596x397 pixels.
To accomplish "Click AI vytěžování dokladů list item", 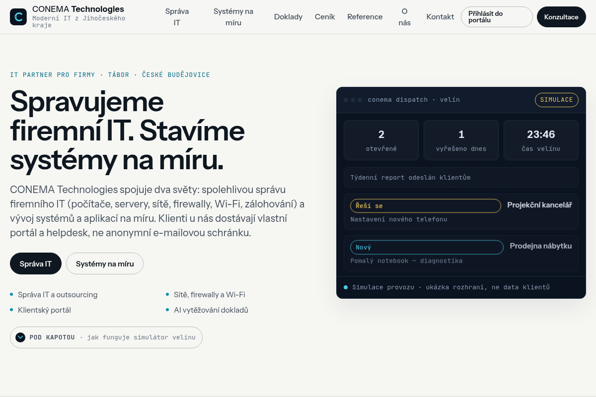I will click(211, 310).
